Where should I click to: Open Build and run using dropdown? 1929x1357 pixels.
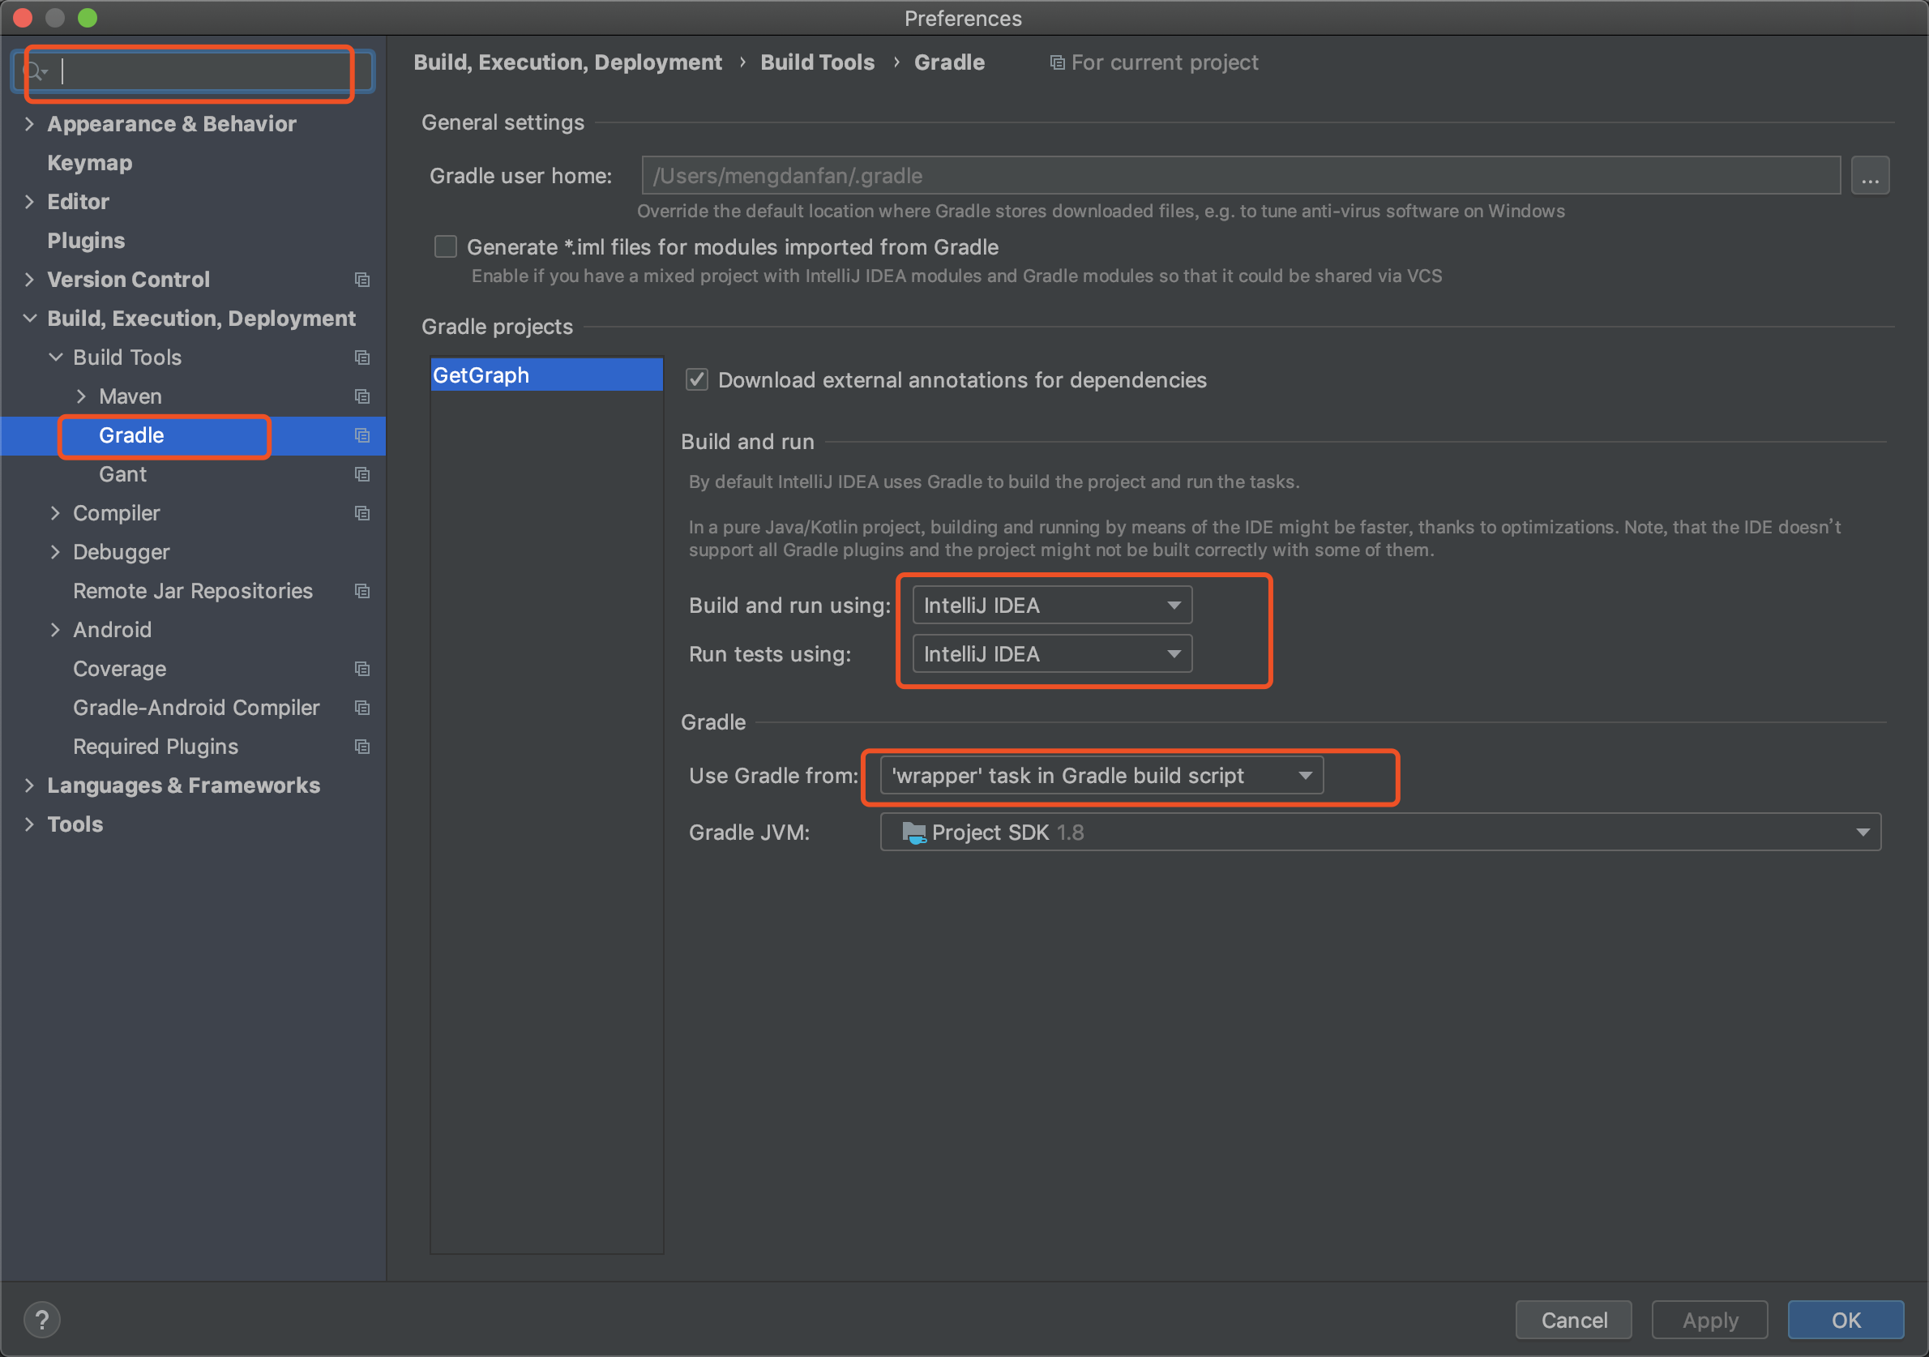[1052, 605]
